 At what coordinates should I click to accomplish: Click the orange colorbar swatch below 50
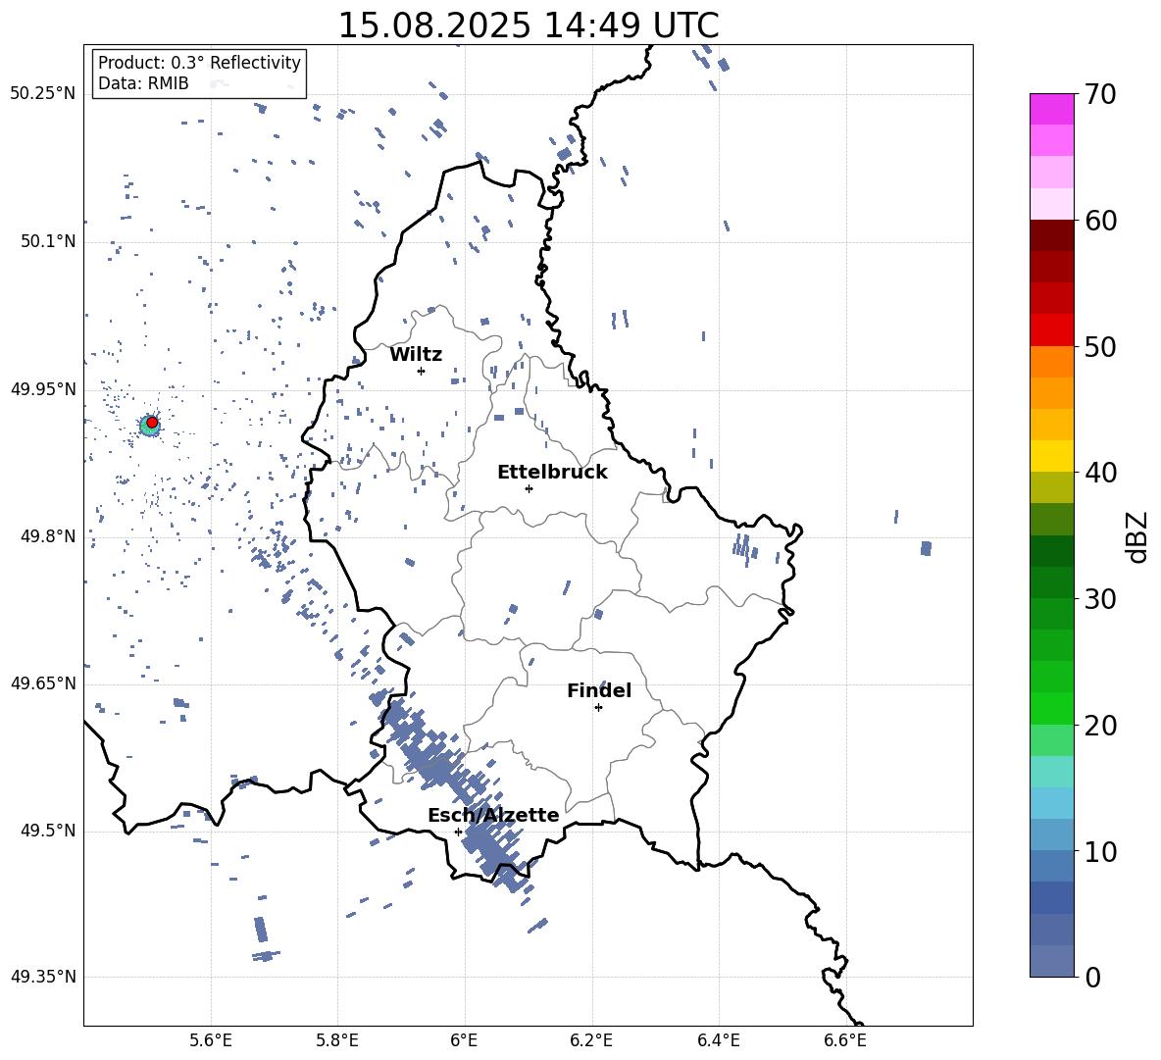(x=1052, y=362)
